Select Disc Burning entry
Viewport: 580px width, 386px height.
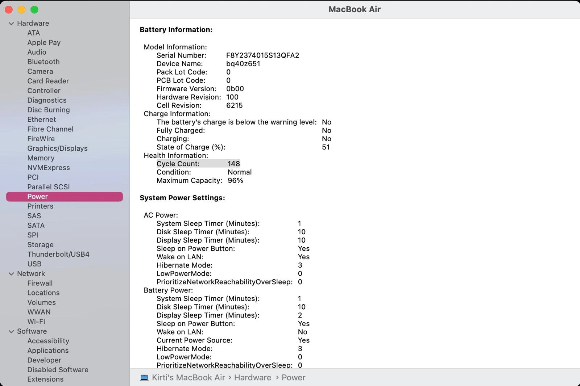pyautogui.click(x=49, y=110)
